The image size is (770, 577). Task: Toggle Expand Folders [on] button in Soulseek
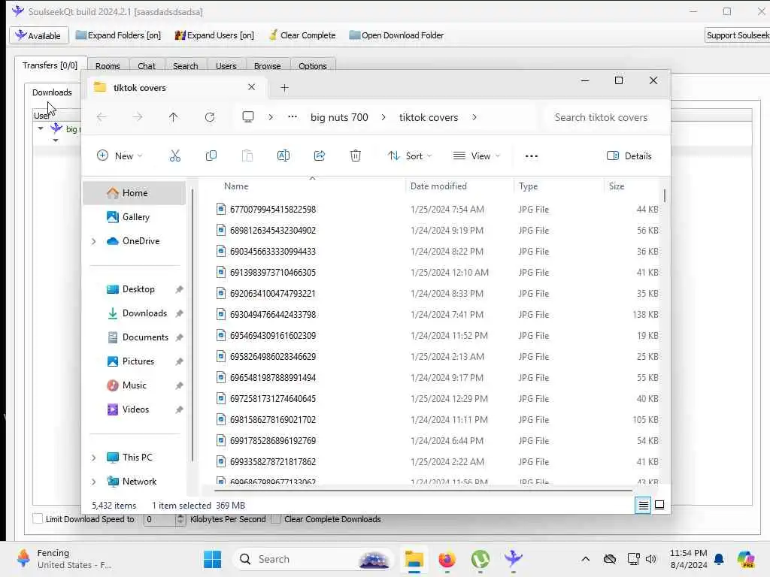118,35
